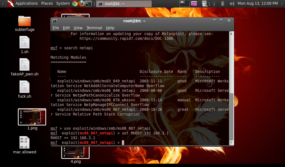Click the purple window icon in the top panel
This screenshot has width=285, height=167.
(194, 3)
